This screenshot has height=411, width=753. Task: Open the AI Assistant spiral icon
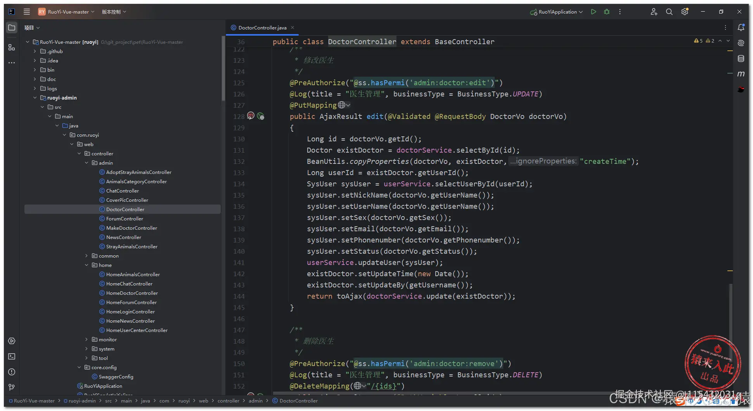click(x=741, y=43)
